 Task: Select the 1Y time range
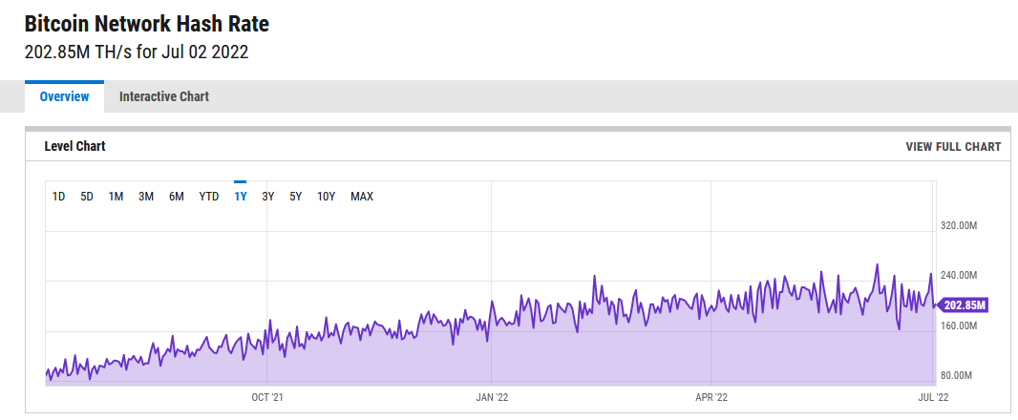(241, 196)
